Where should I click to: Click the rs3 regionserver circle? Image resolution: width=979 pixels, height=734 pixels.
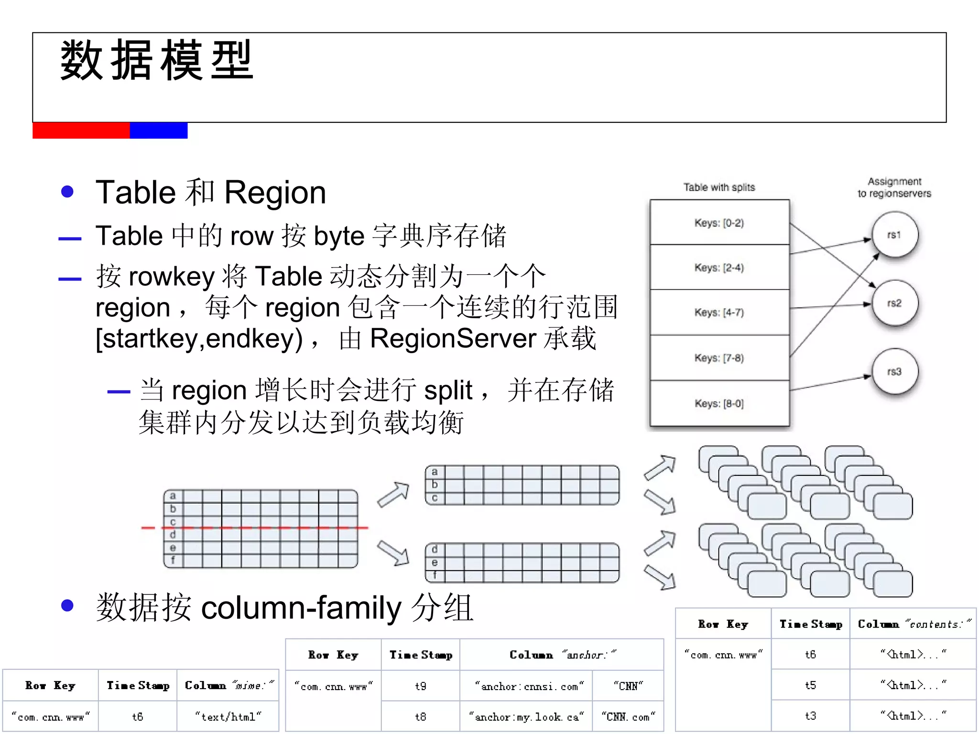pyautogui.click(x=894, y=371)
